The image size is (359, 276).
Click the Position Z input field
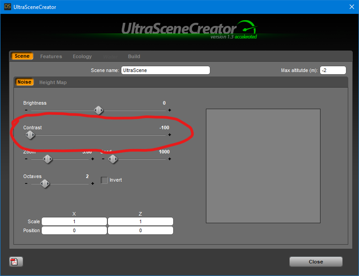tap(141, 230)
